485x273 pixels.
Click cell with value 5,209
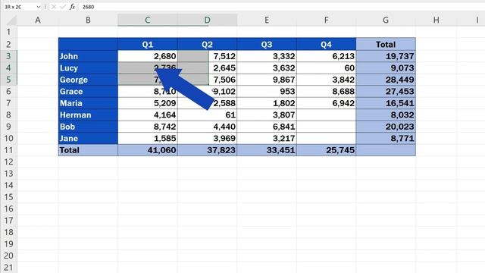148,103
